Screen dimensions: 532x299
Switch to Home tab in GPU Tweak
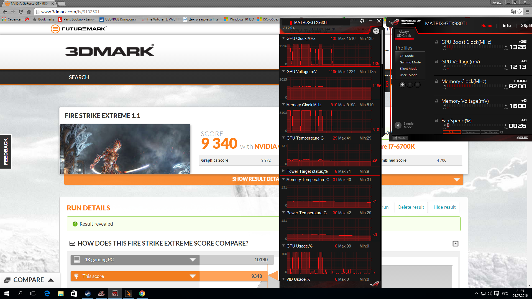[487, 25]
